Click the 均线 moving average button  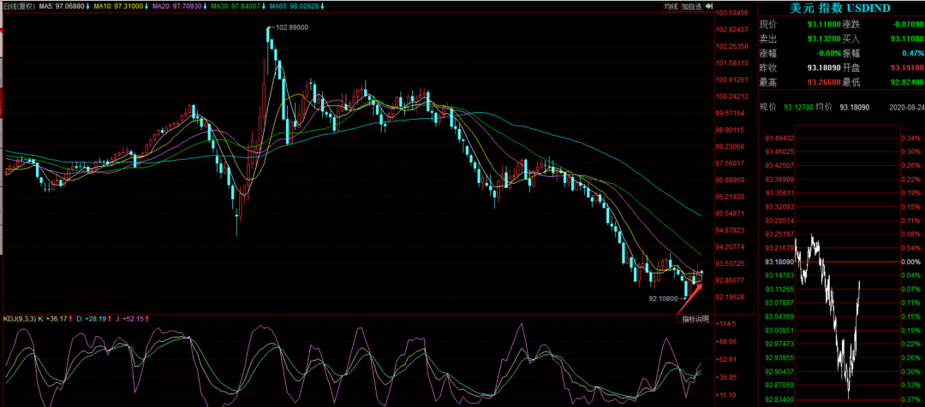[x=671, y=6]
